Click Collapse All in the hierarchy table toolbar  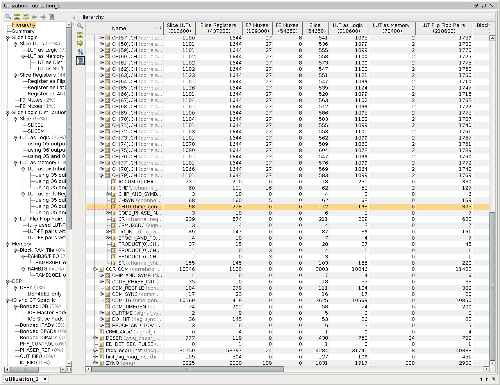(80, 35)
